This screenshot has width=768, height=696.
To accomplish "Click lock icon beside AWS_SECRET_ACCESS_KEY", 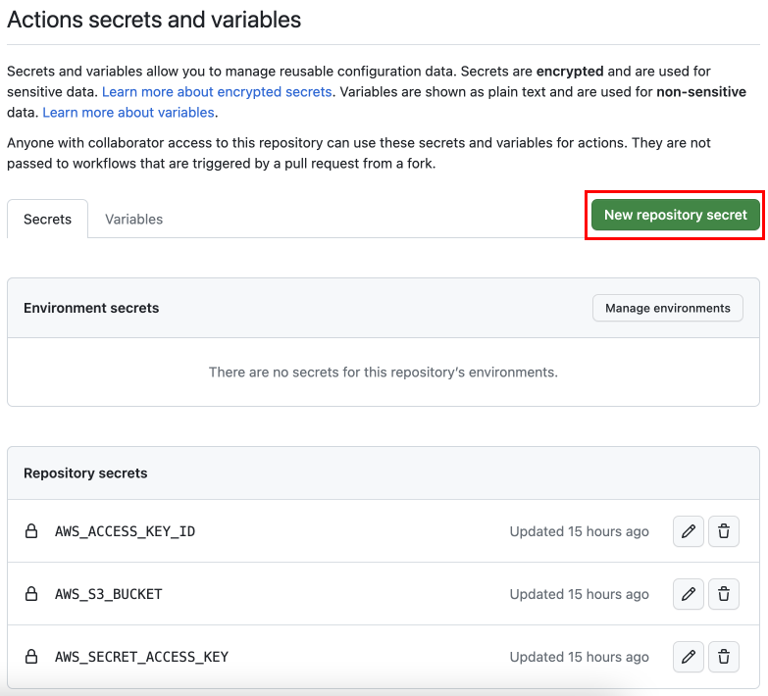I will 31,657.
